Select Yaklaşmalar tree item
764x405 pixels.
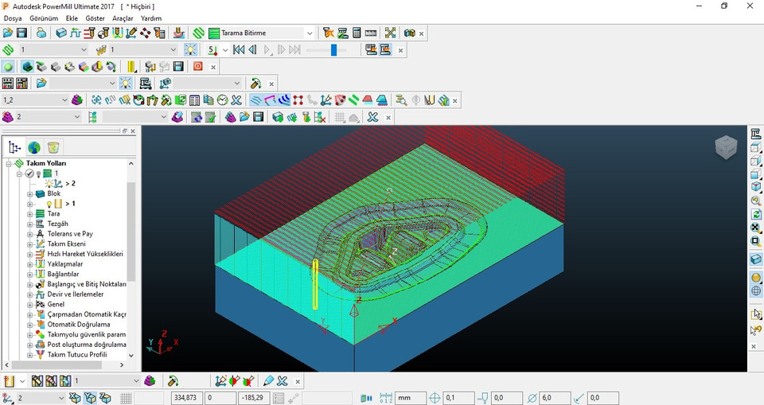[64, 264]
